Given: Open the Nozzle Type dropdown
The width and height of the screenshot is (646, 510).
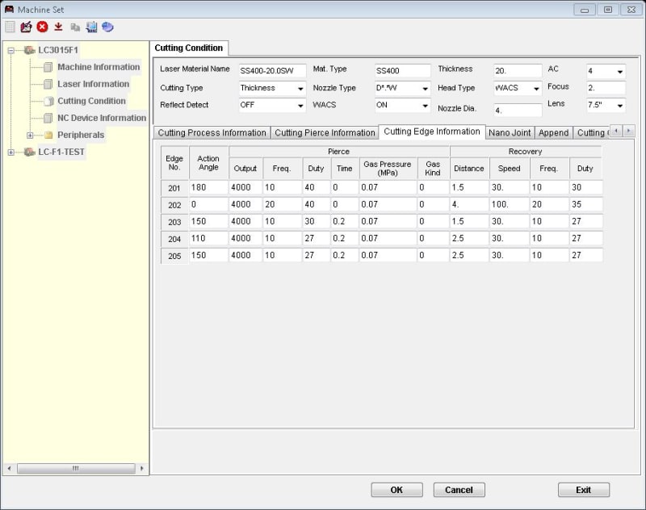Looking at the screenshot, I should 425,89.
